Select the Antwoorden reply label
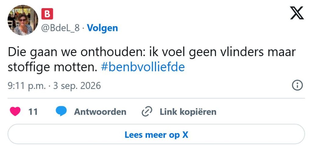 [x=100, y=112]
